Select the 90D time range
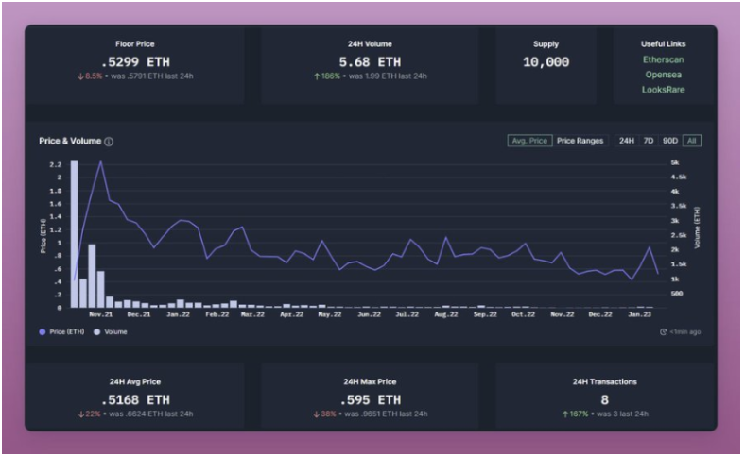 pyautogui.click(x=670, y=141)
